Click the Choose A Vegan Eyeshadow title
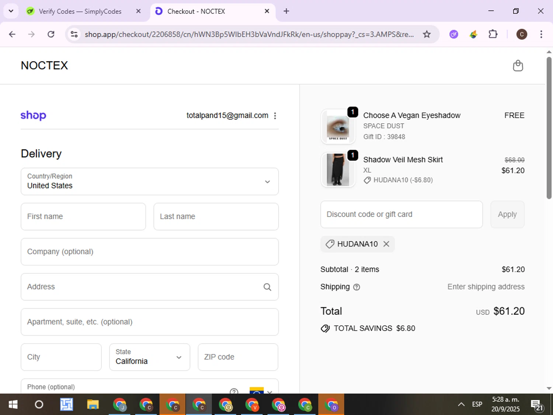Screen dimensions: 553x415 412,115
